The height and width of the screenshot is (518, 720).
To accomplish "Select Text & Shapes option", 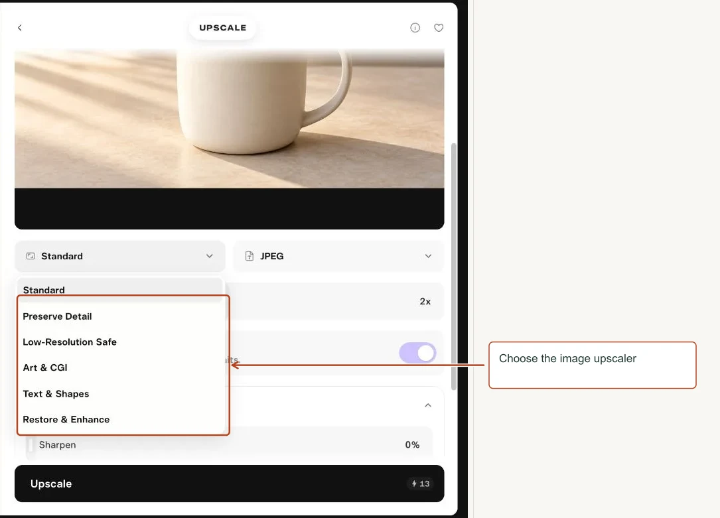I will click(121, 394).
